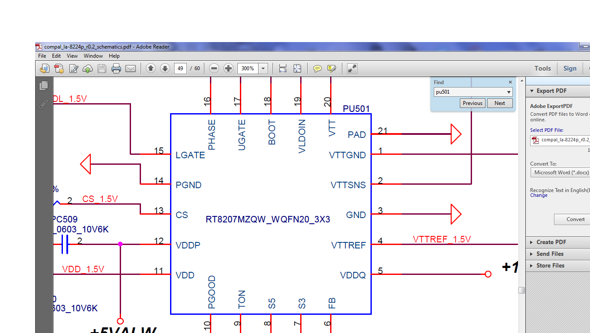Click the Select PDF File label
This screenshot has height=333, width=590.
click(547, 130)
